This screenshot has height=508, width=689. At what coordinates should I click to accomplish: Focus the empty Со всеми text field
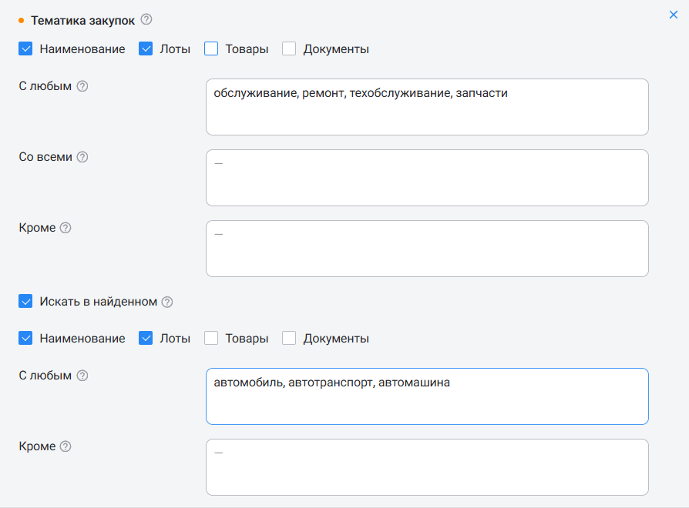point(427,178)
